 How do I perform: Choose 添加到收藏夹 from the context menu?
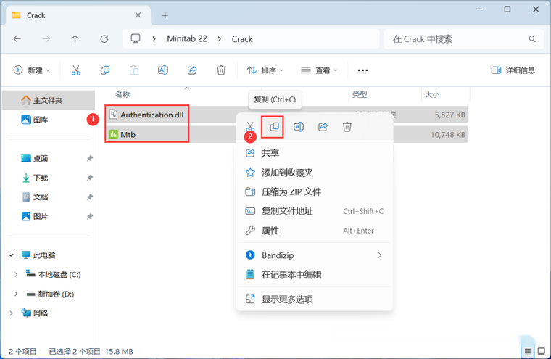click(315, 173)
